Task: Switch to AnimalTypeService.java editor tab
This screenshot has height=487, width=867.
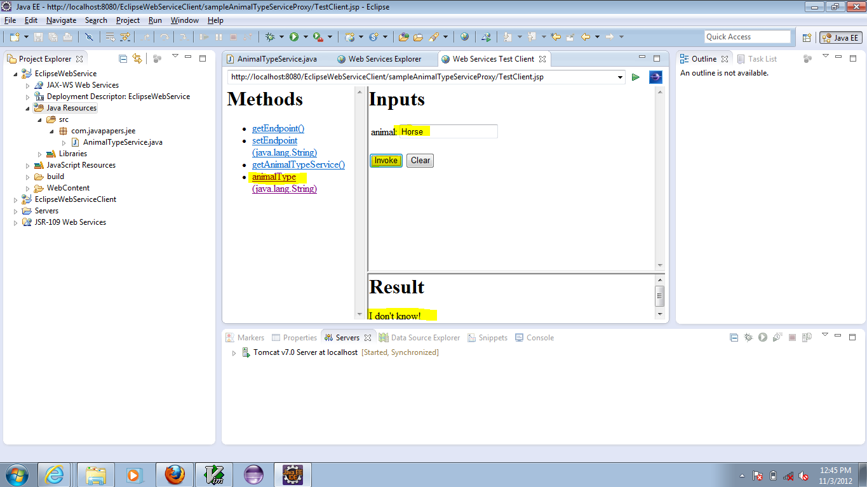Action: tap(277, 59)
